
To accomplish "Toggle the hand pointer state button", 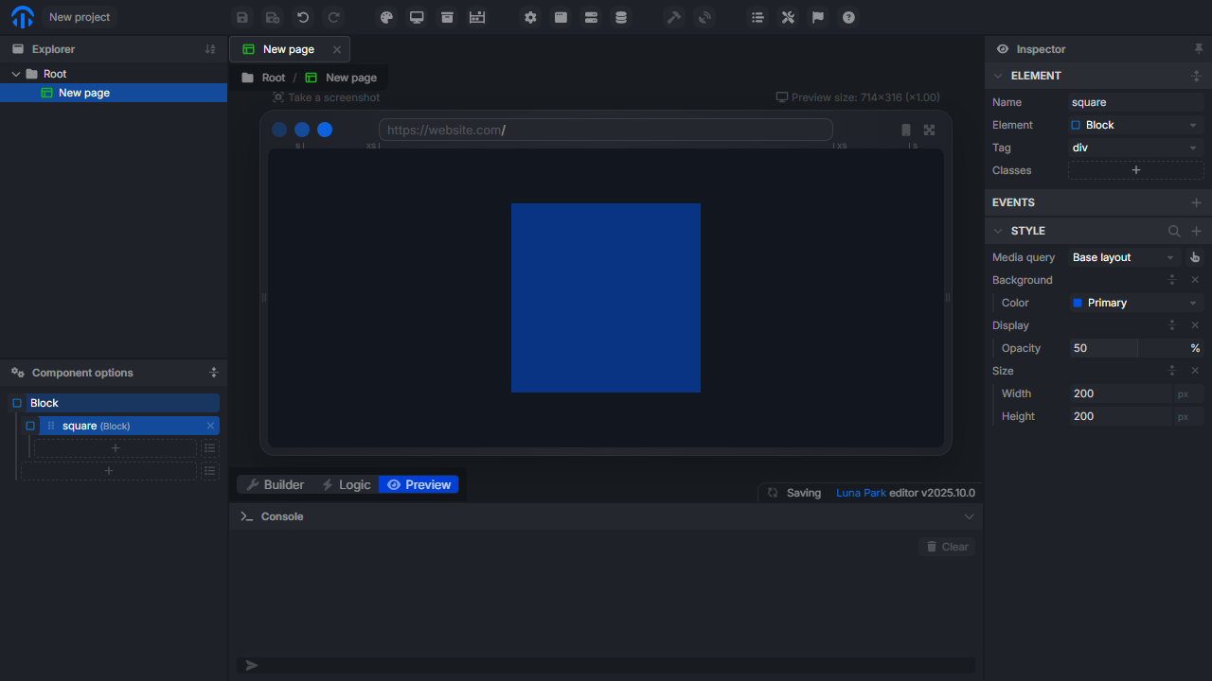I will 1195,257.
